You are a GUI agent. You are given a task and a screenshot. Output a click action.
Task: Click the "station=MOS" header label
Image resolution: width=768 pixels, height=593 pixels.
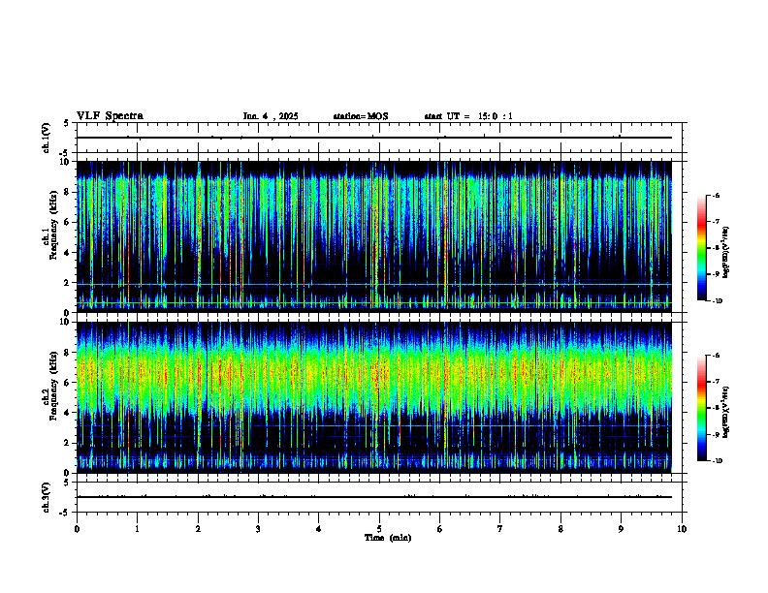(361, 116)
